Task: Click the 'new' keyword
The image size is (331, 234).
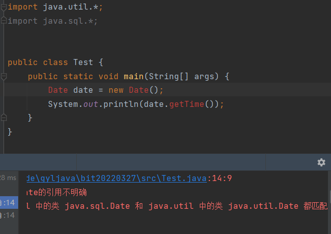Action: [116, 90]
